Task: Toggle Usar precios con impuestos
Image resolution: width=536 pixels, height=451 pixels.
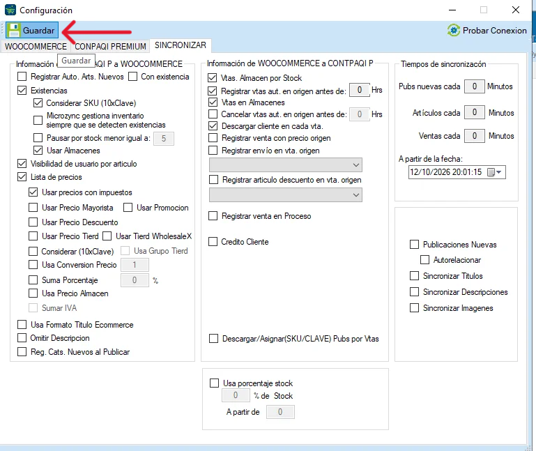Action: [33, 192]
